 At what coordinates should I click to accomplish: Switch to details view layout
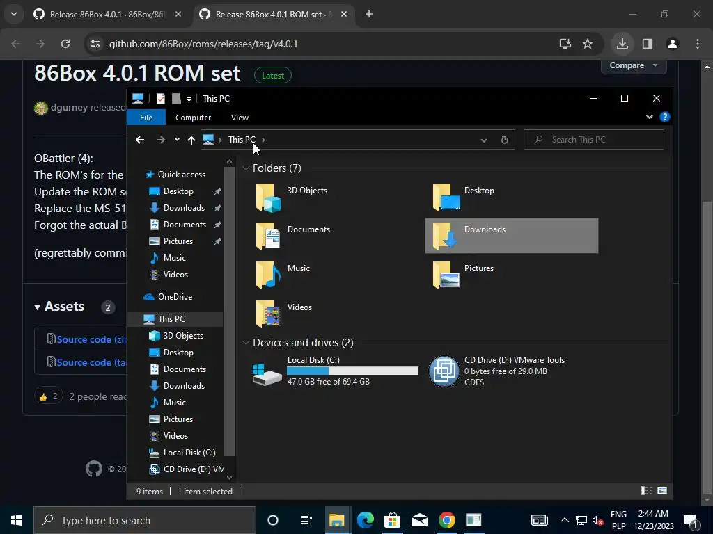pos(647,490)
